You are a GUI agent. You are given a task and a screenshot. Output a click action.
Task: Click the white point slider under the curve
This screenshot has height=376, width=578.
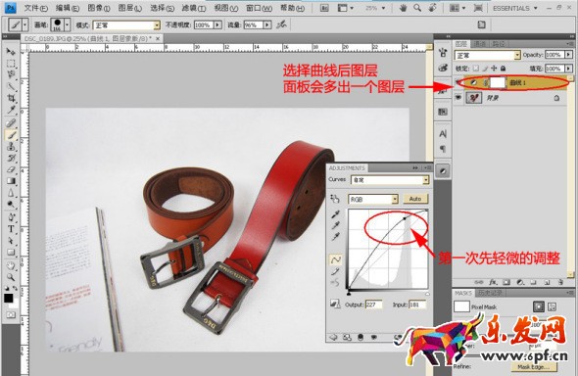click(427, 294)
